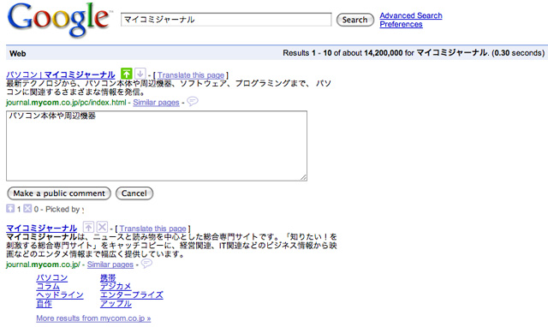Click the Picked by text
This screenshot has height=327, width=548.
[63, 209]
